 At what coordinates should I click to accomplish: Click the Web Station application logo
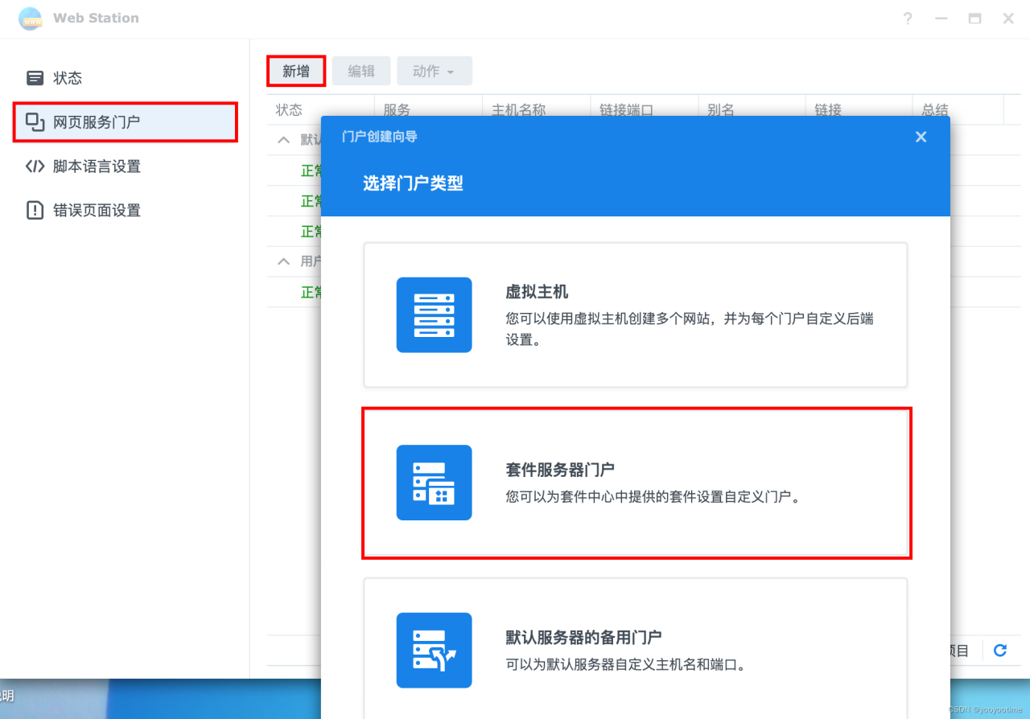point(30,18)
